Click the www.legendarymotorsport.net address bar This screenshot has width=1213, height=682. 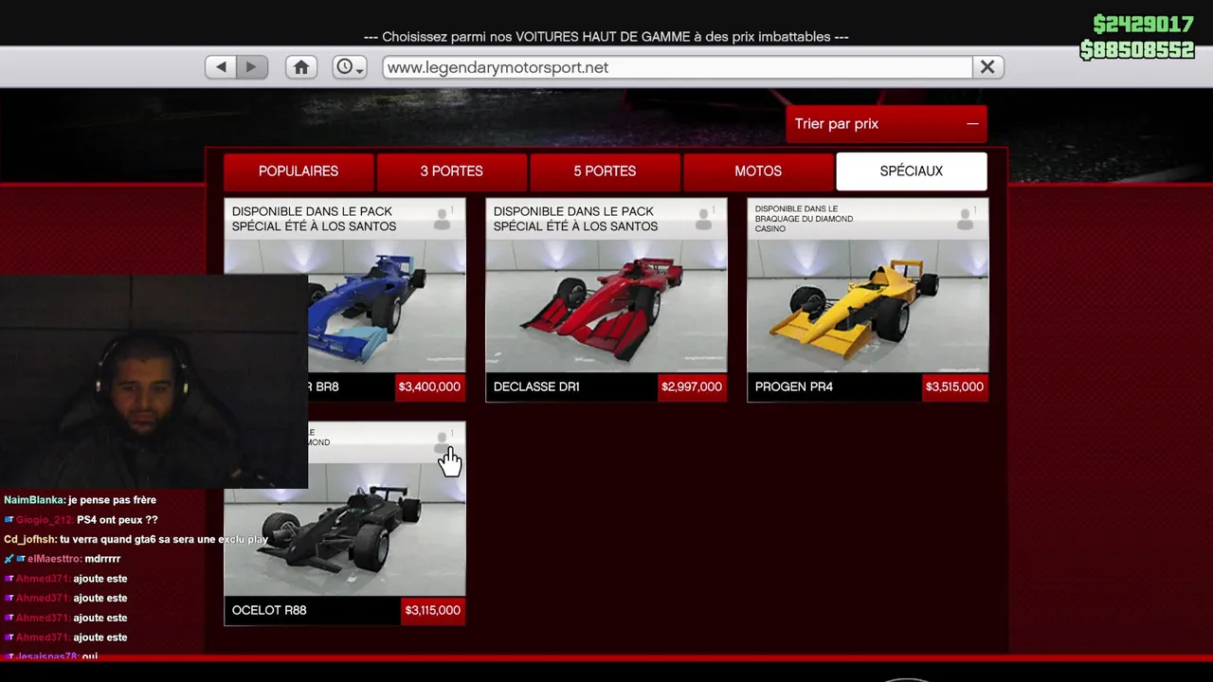point(678,67)
